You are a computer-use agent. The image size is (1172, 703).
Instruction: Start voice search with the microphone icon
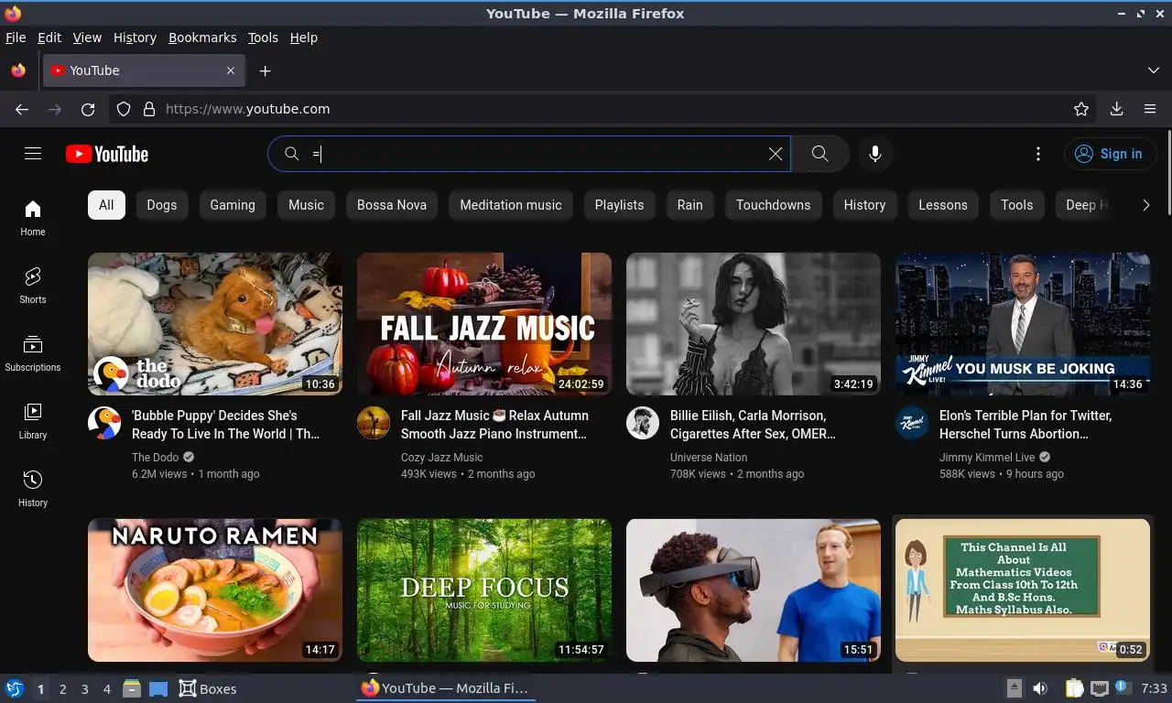875,154
